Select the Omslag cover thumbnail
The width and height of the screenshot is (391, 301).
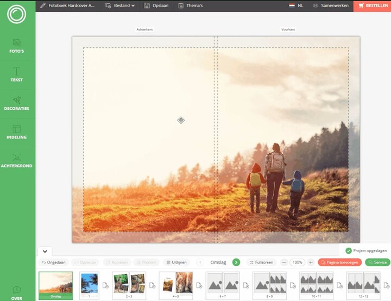56,286
